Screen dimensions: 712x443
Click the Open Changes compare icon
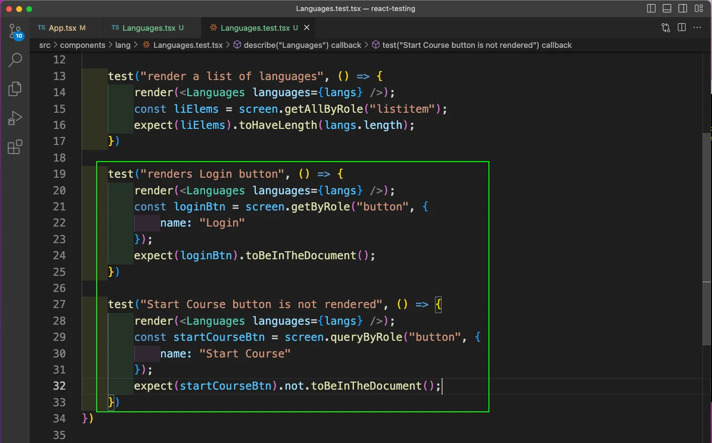666,28
